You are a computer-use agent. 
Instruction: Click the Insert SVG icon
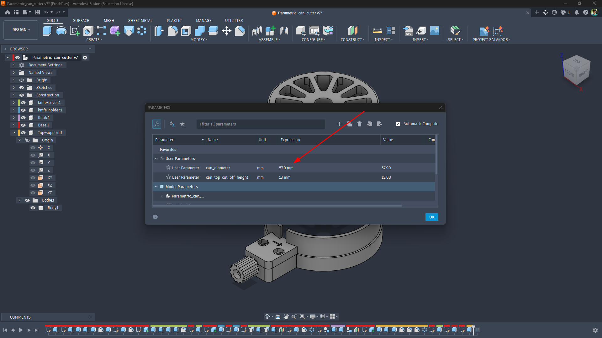[408, 31]
